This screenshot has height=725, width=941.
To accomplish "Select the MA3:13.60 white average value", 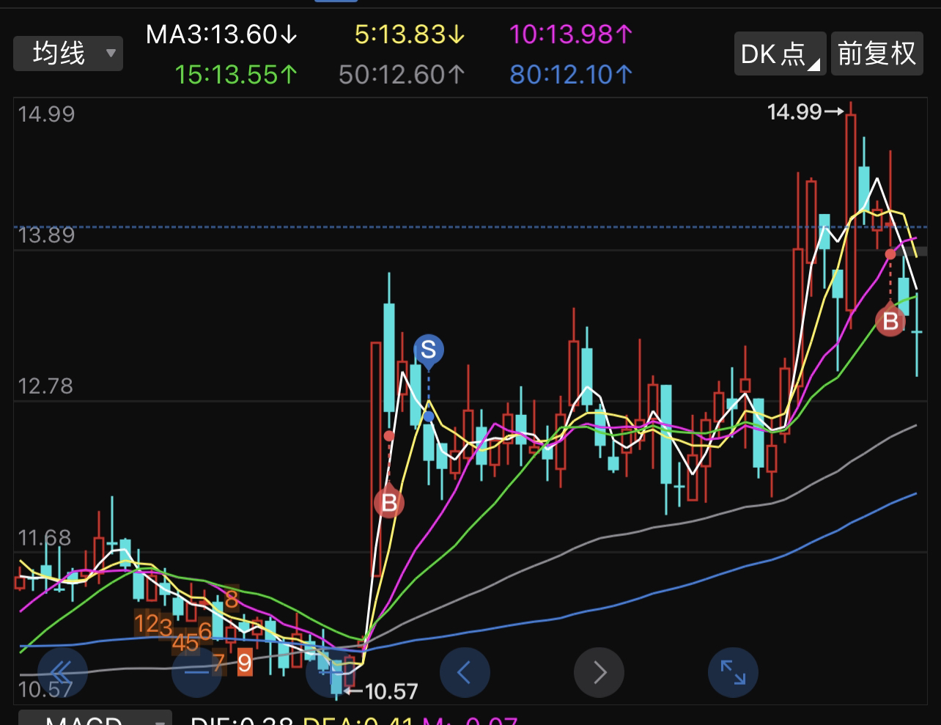I will point(221,34).
